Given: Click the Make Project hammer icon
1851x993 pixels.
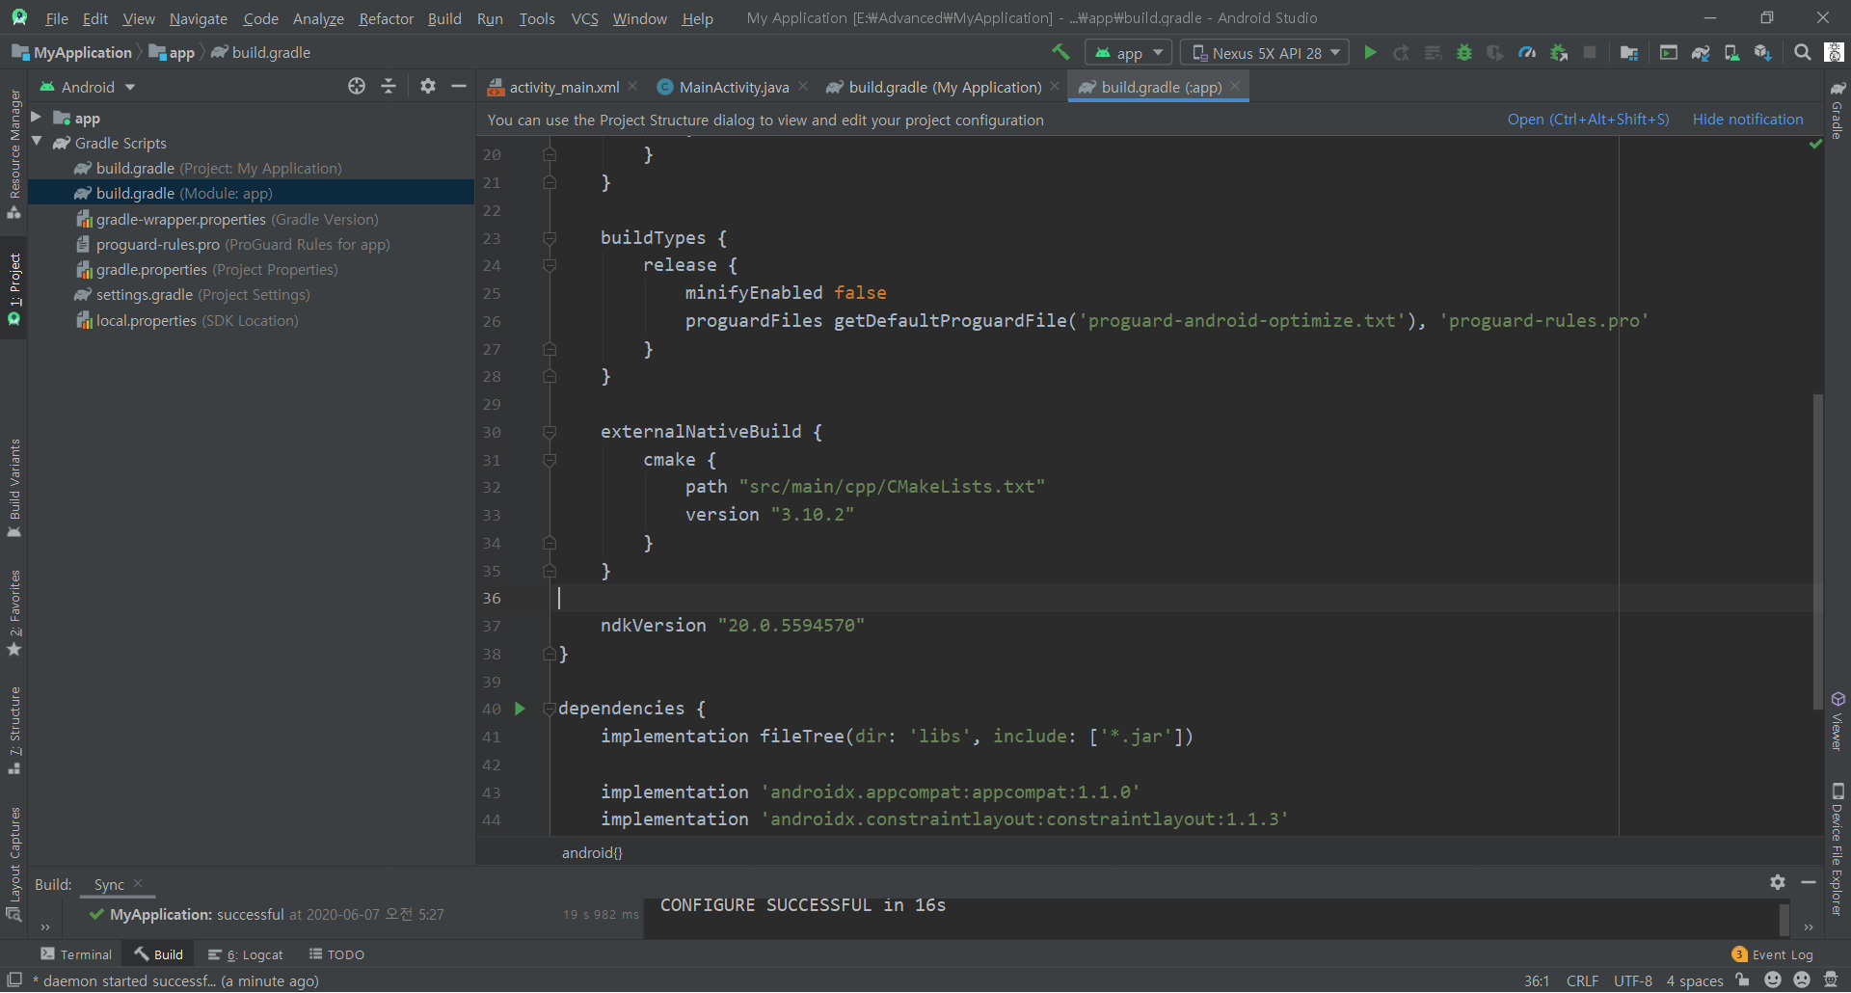Looking at the screenshot, I should click(1060, 52).
